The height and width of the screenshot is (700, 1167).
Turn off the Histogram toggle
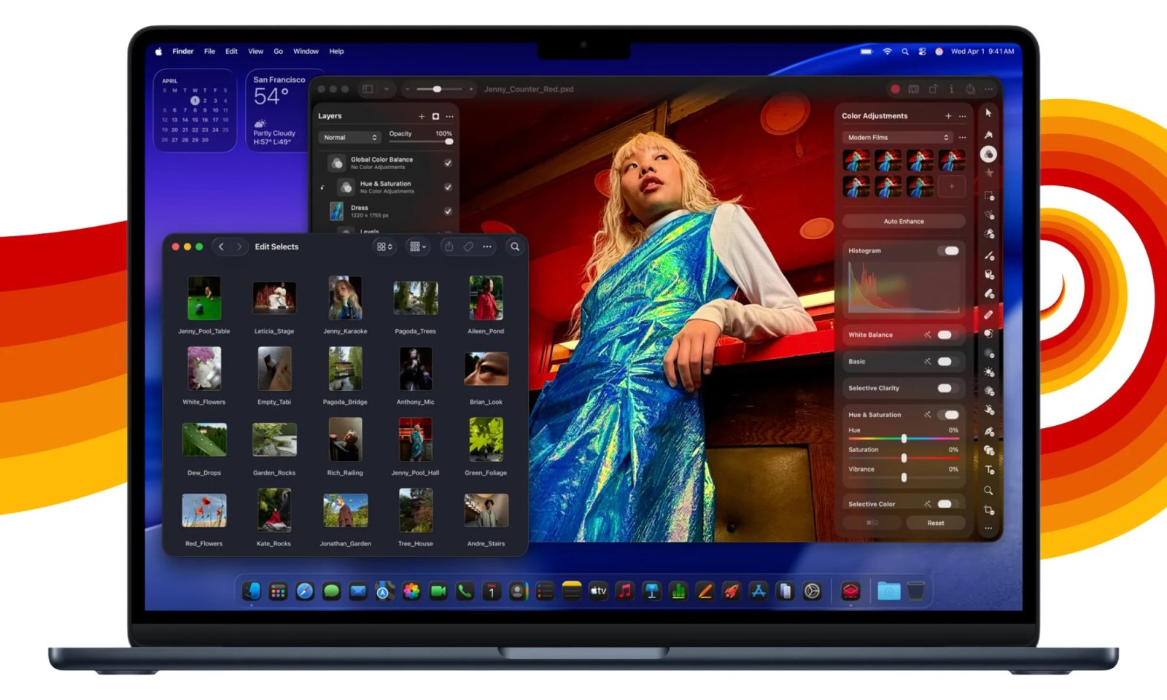pos(950,251)
